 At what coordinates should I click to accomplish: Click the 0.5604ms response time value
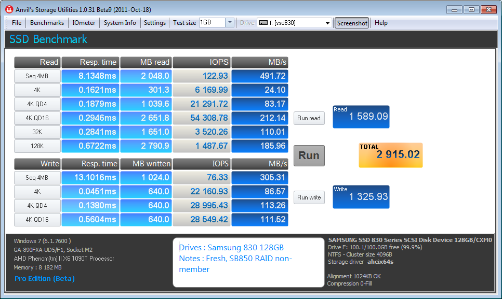point(90,220)
